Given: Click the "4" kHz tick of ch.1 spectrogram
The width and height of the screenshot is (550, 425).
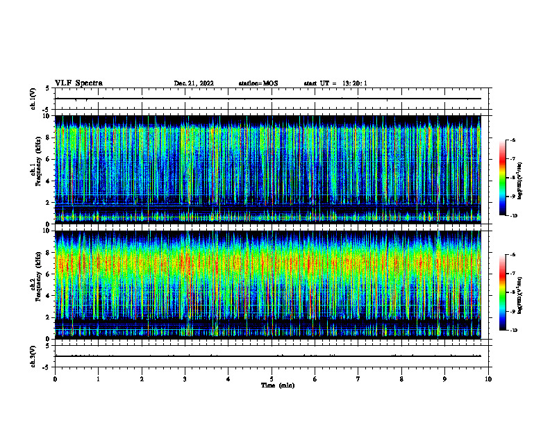Looking at the screenshot, I should [x=48, y=181].
